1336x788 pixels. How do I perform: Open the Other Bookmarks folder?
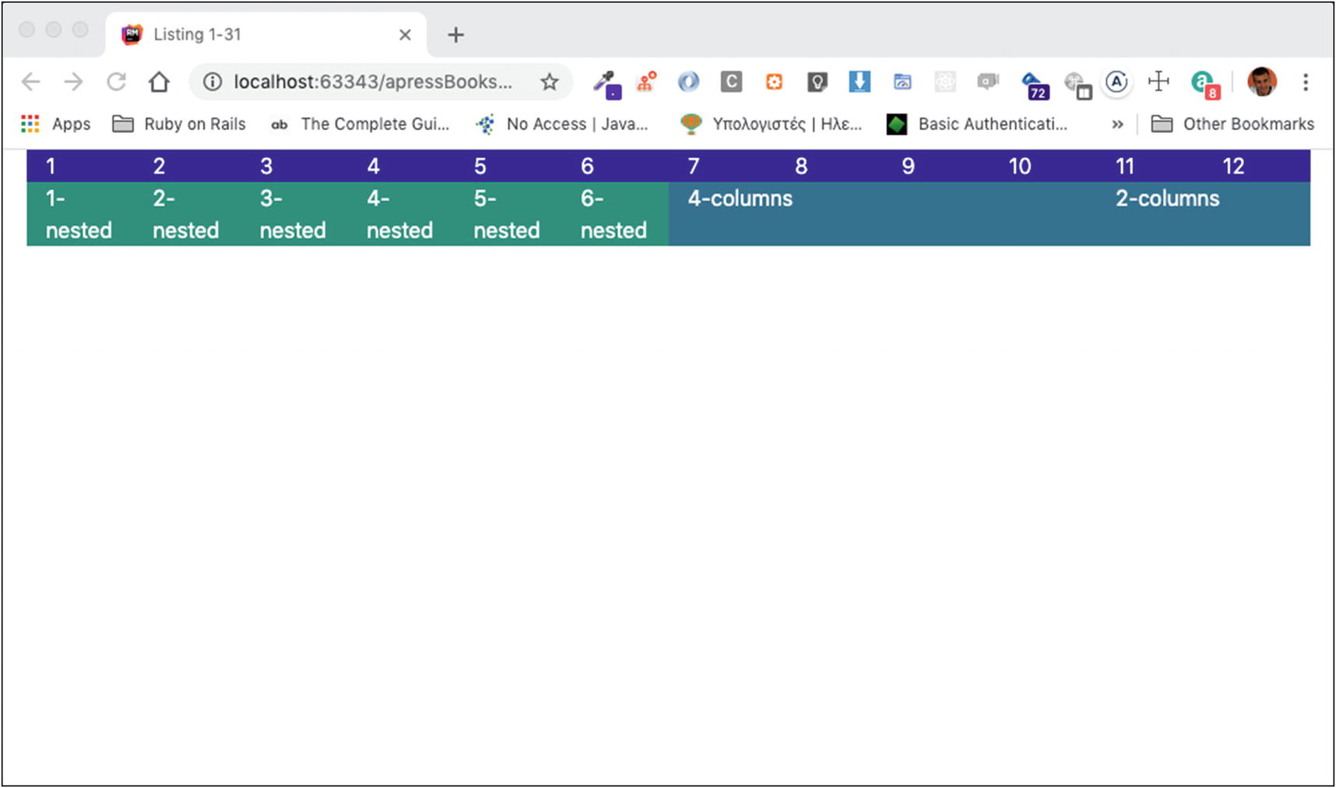(x=1232, y=125)
